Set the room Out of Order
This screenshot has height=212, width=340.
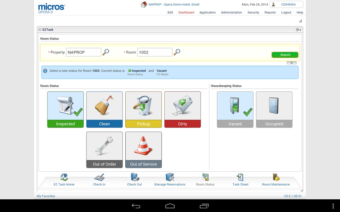[104, 150]
